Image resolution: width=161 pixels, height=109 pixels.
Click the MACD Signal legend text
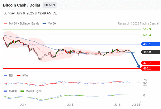(34, 91)
